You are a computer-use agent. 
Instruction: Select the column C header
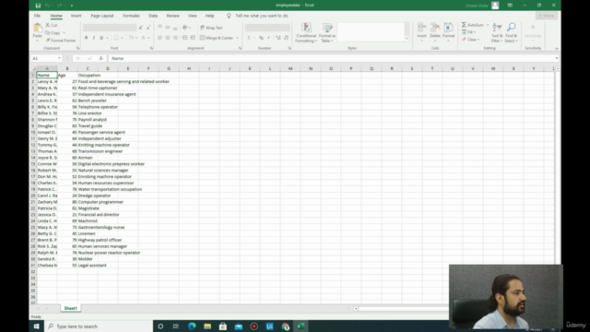point(88,68)
